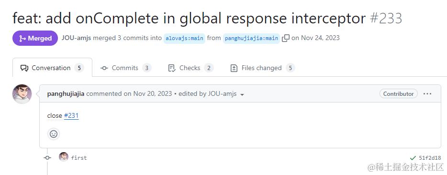Copy the panghujiajia:main branch name icon
Screen dimensions: 447x175
(x=286, y=38)
